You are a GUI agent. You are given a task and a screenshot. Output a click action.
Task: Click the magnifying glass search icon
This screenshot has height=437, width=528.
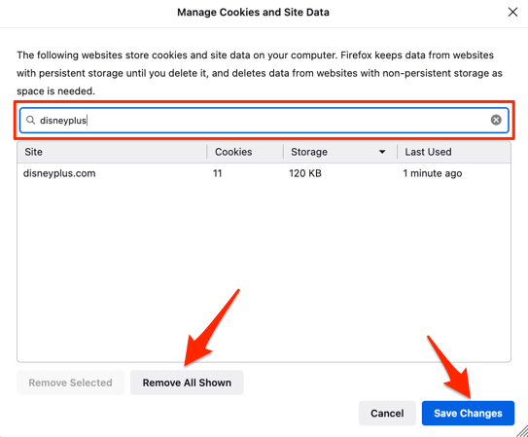[31, 120]
